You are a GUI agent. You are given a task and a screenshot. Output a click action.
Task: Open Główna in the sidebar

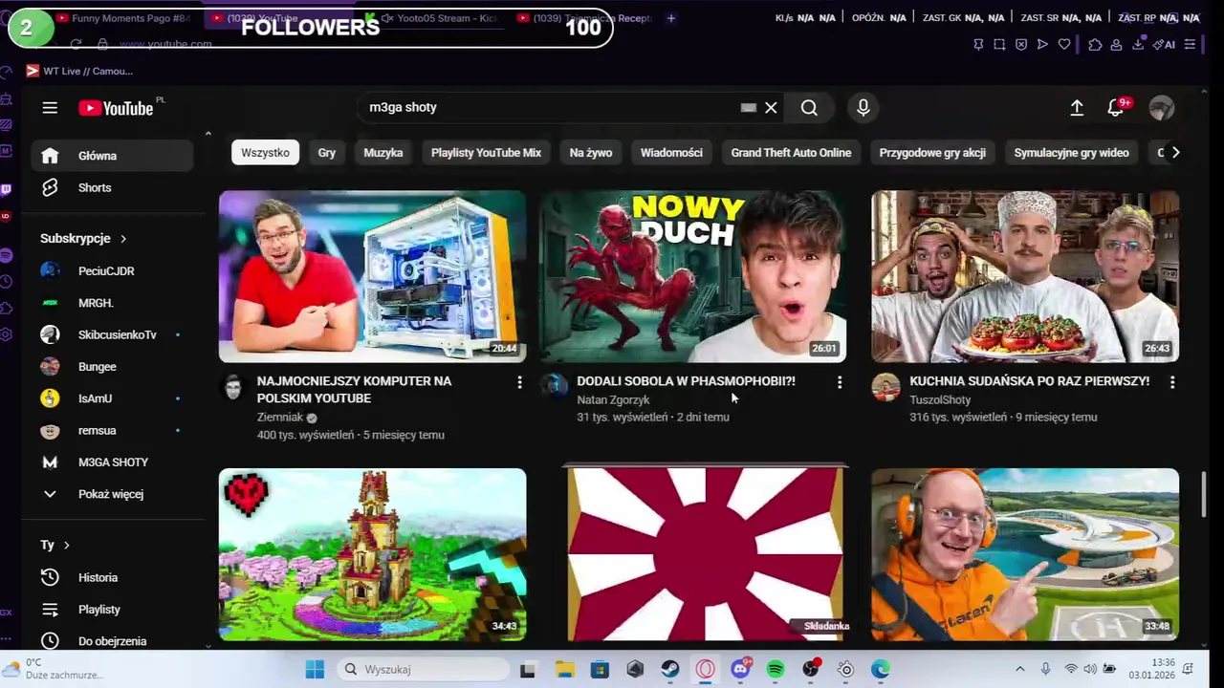point(113,156)
